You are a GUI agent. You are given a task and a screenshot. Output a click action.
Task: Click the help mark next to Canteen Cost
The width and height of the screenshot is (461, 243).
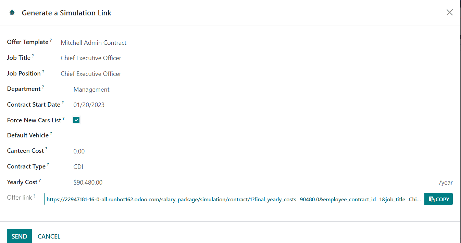tap(46, 149)
